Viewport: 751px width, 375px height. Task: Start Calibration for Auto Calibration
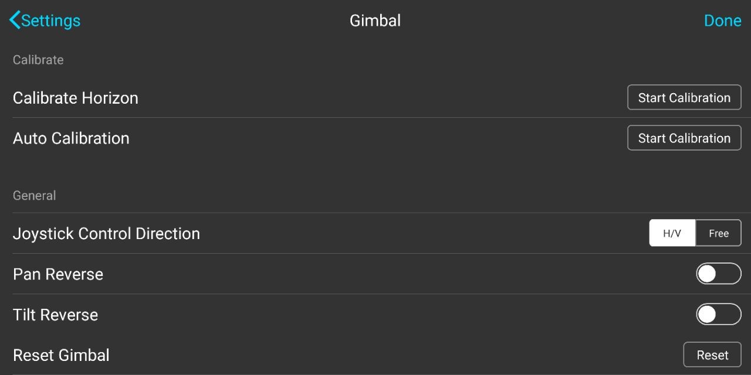coord(684,138)
